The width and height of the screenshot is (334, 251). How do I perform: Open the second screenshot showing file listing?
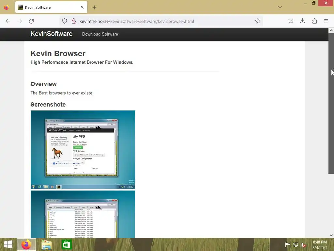[83, 214]
